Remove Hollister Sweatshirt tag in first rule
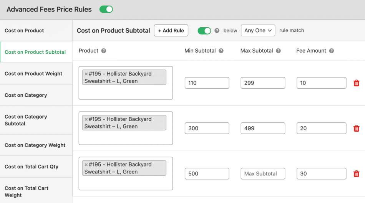The height and width of the screenshot is (203, 365). tap(86, 74)
